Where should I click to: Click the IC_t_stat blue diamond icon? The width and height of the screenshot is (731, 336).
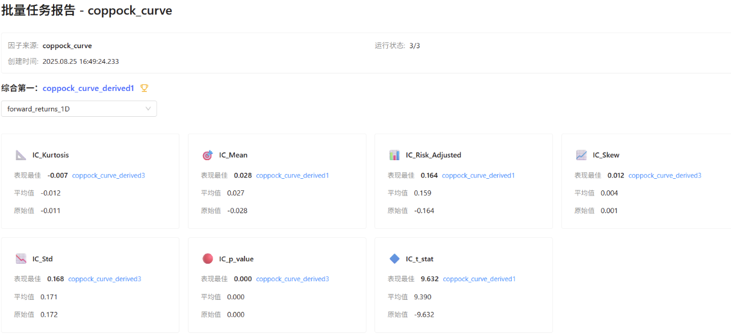394,259
